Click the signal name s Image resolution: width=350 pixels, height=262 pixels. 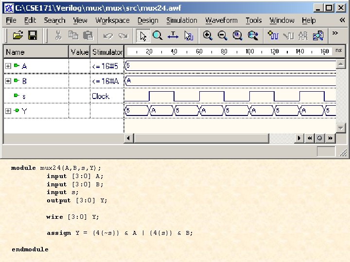24,97
